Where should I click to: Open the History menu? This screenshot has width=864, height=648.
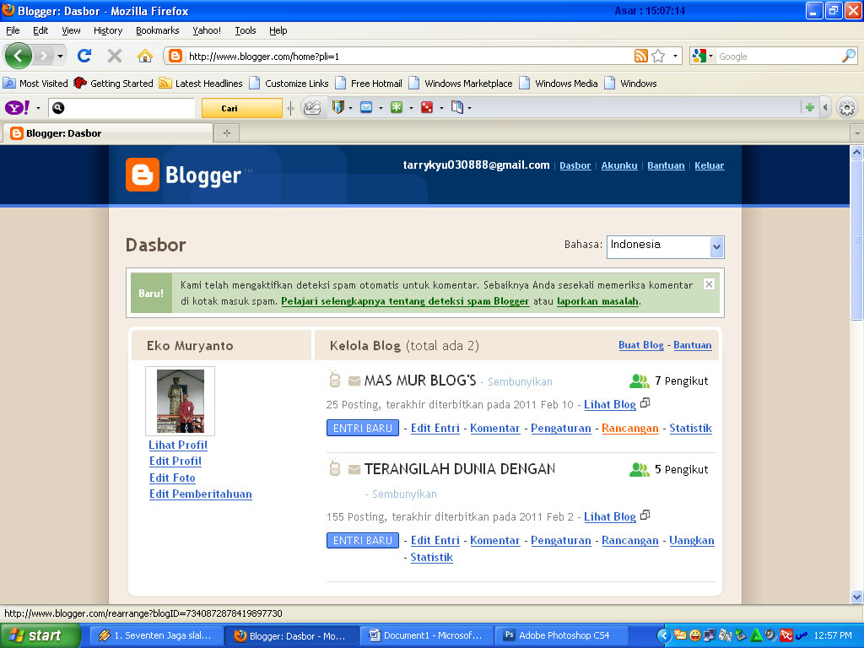tap(108, 30)
